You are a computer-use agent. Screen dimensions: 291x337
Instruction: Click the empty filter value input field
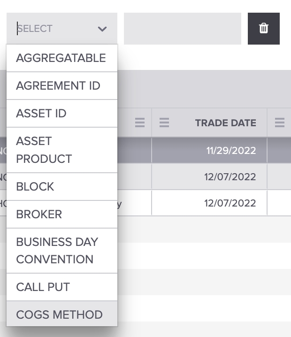point(182,29)
